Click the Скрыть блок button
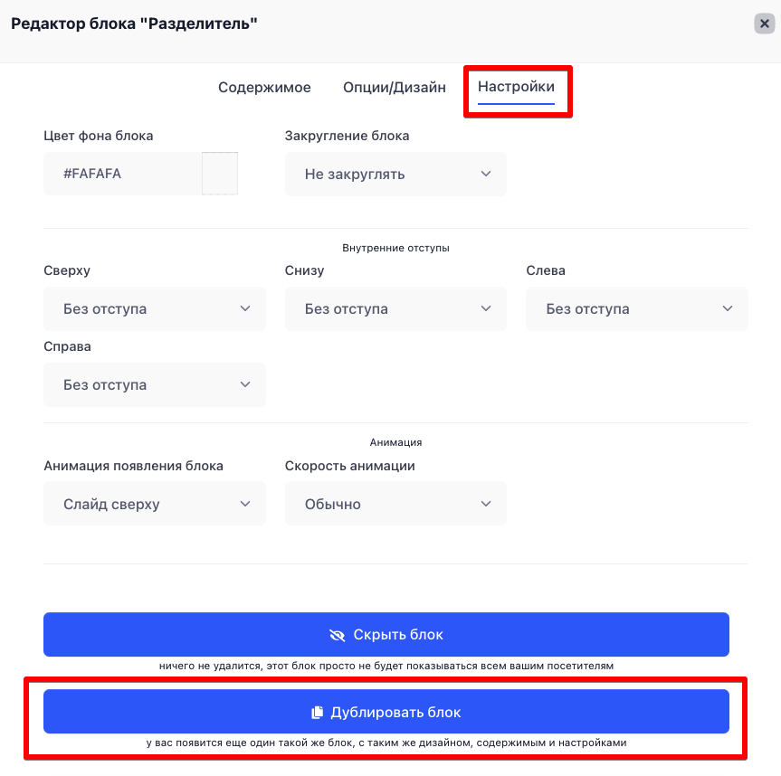Image resolution: width=781 pixels, height=776 pixels. point(386,635)
